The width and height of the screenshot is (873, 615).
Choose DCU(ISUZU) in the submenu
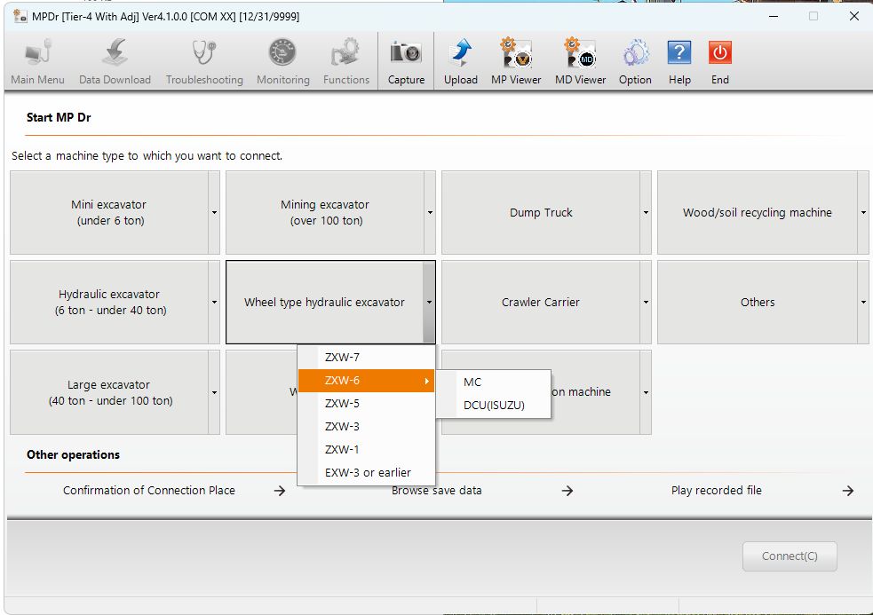[493, 406]
